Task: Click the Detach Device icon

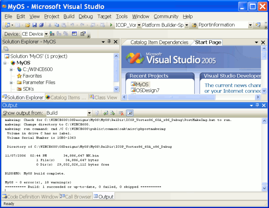Action: coord(59,34)
